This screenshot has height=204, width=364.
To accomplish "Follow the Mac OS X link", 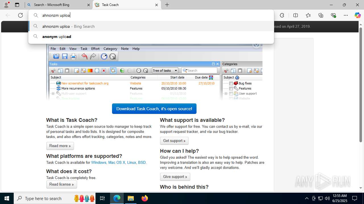I will [117, 163].
